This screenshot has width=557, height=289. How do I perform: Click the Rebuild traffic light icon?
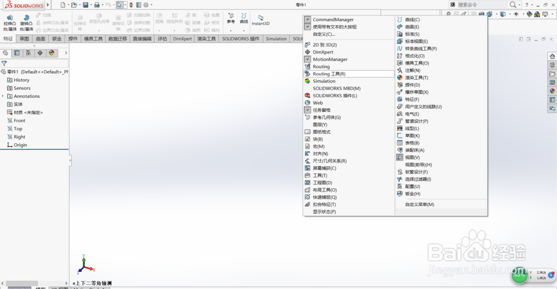131,5
